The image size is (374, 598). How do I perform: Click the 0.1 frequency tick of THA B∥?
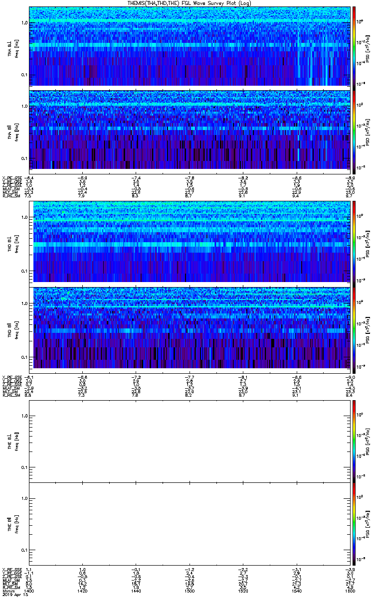[24, 158]
